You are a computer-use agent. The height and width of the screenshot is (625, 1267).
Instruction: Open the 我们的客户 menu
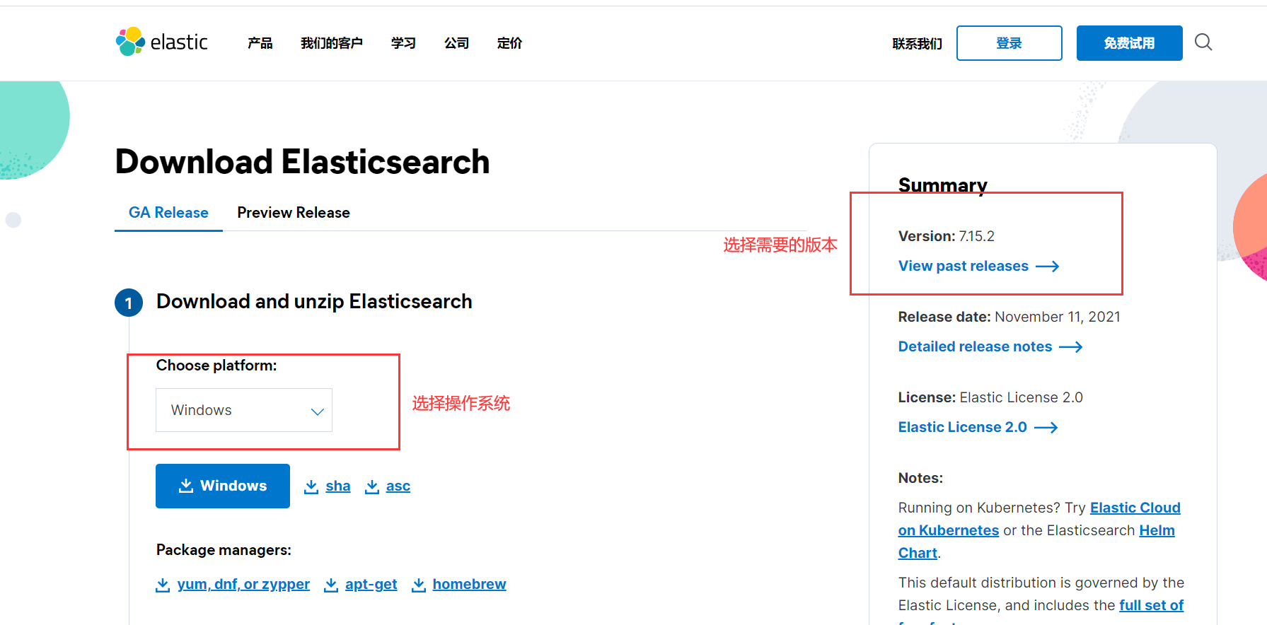tap(332, 43)
